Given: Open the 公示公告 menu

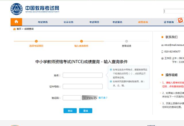Looking at the screenshot, I should click(x=68, y=22).
